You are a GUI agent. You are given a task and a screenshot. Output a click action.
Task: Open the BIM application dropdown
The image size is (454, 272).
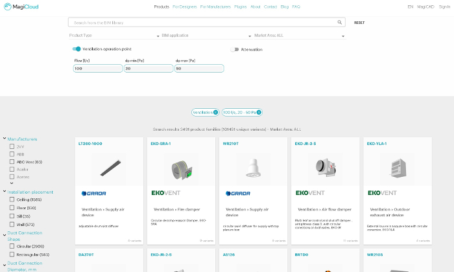[202, 36]
